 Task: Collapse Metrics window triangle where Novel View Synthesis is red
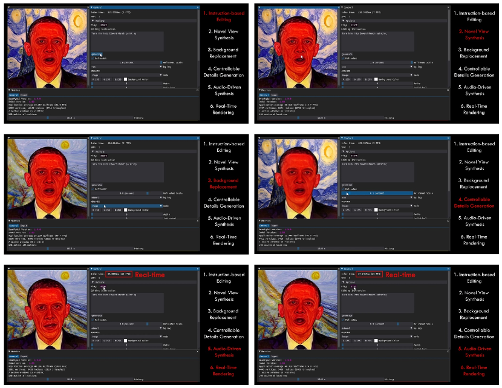pos(259,90)
